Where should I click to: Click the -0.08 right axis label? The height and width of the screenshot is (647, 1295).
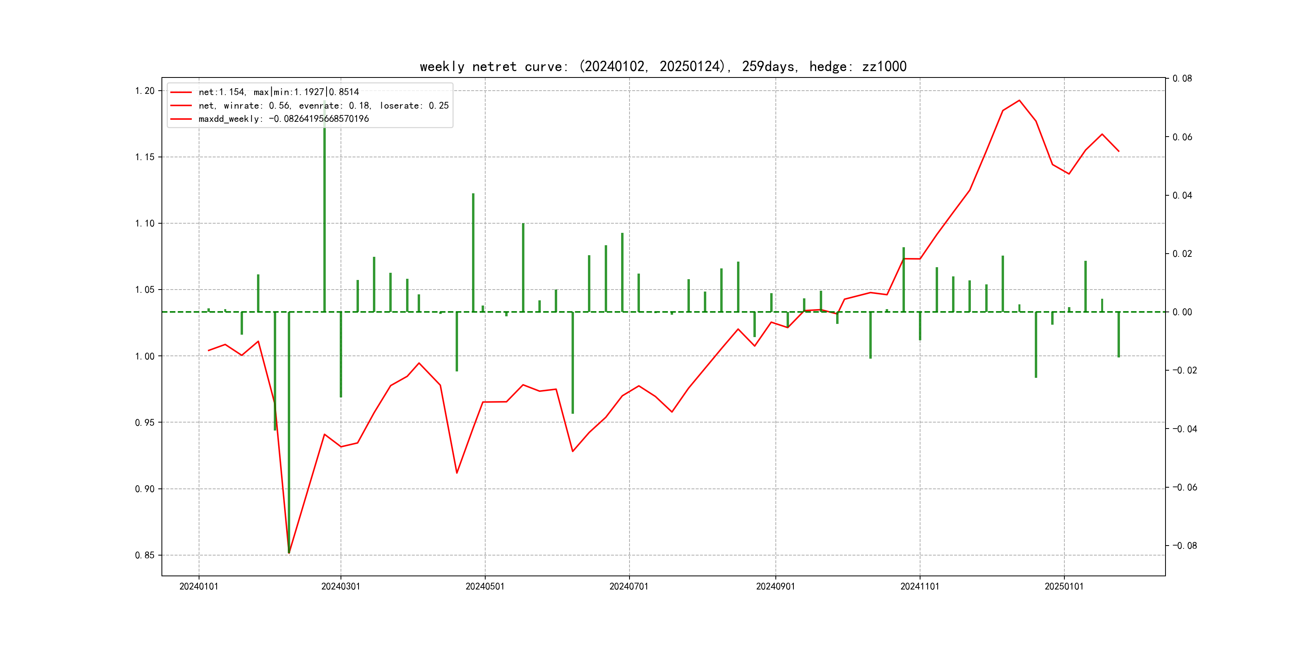point(1184,546)
